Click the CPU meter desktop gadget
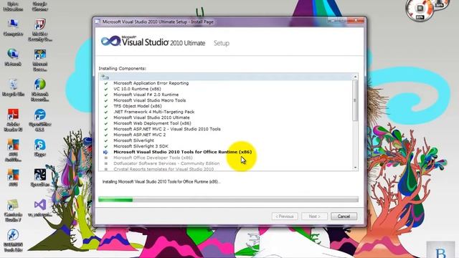Screen dimensions: 459x258 [x=420, y=10]
